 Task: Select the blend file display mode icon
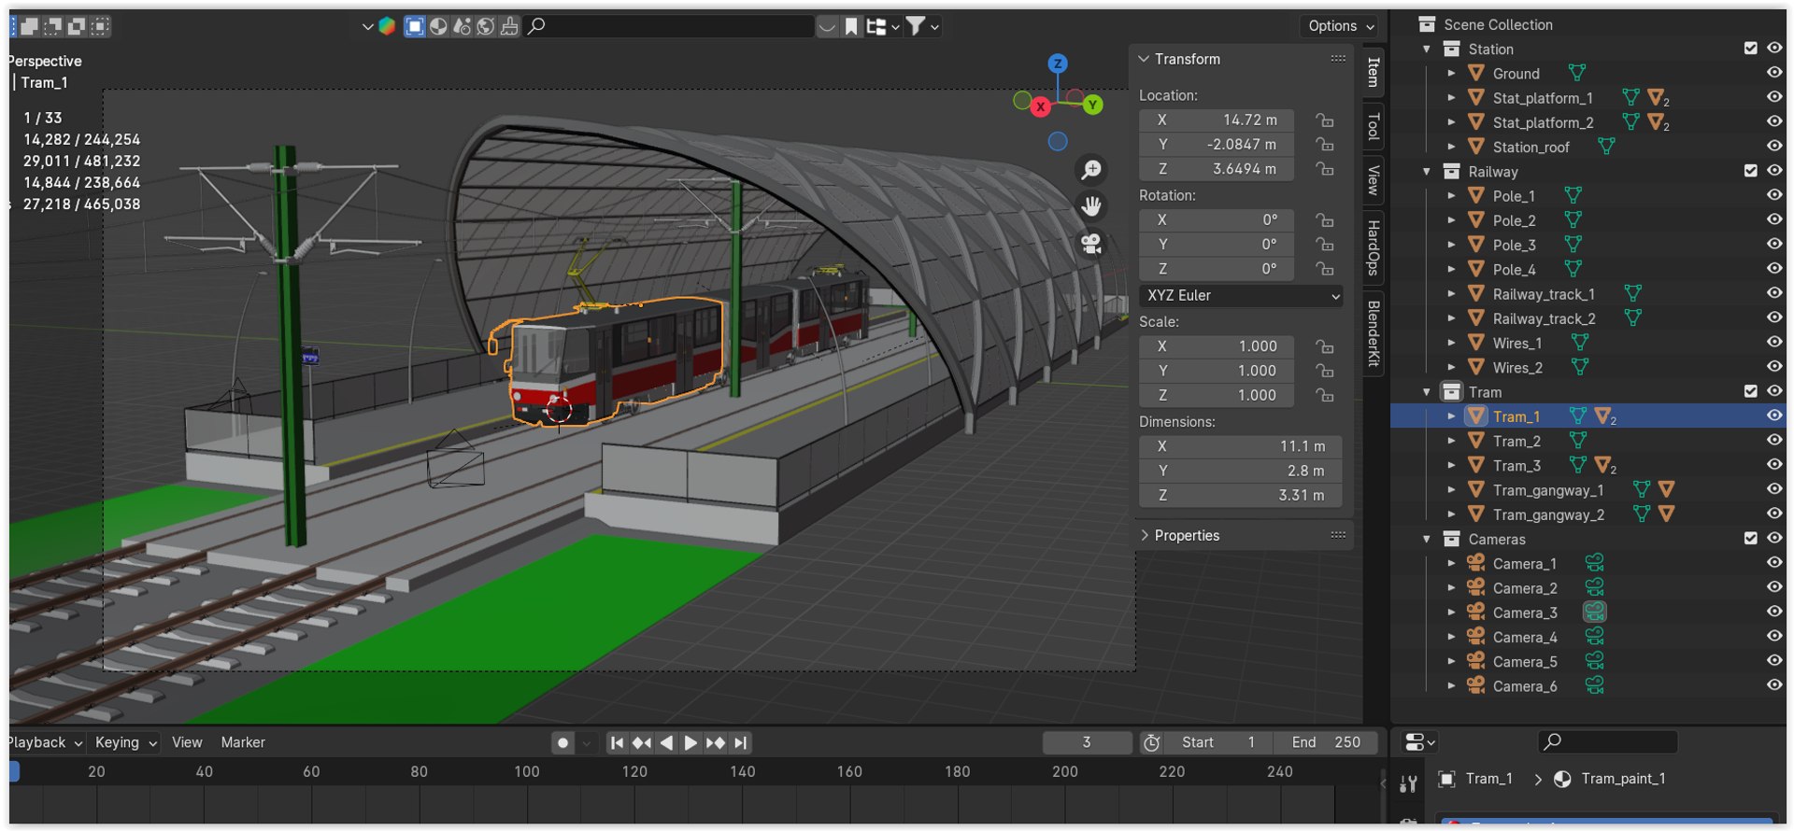[x=876, y=27]
